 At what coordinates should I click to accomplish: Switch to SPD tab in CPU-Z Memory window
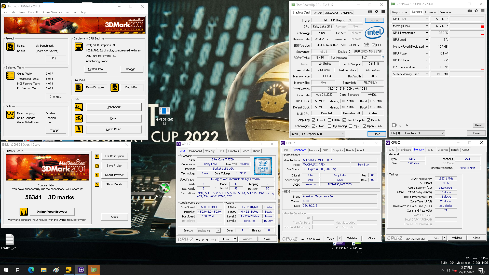(x=431, y=150)
